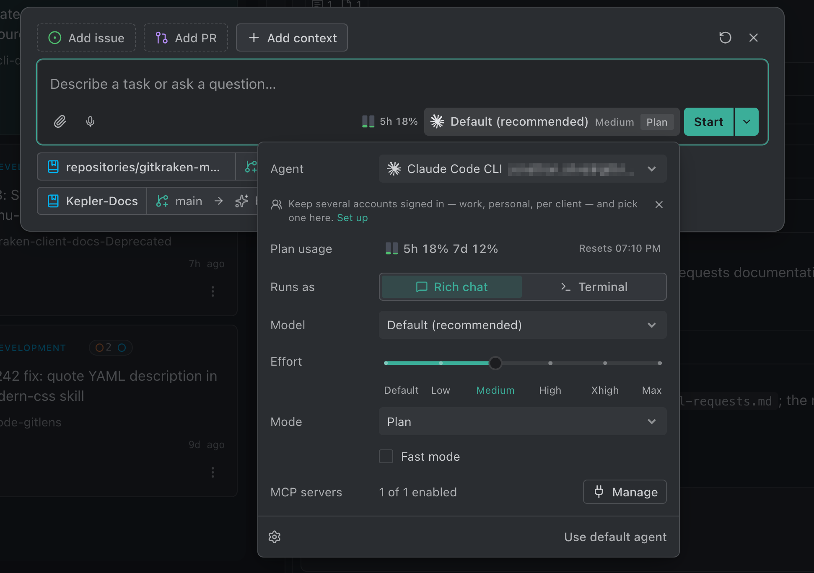Enable the Fast mode checkbox

[x=386, y=457]
